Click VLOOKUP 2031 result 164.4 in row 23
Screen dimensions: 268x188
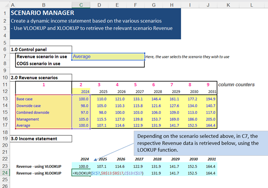(x=211, y=167)
